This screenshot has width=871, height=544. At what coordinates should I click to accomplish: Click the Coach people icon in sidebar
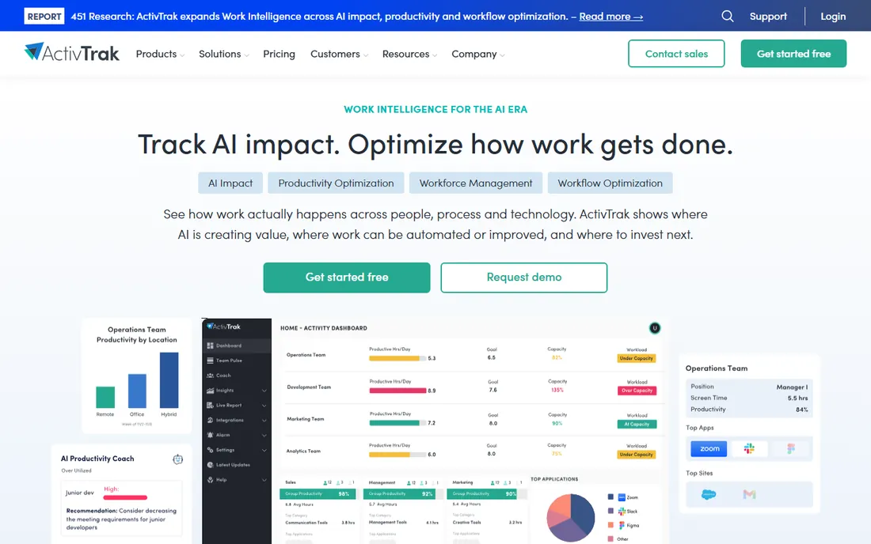[210, 376]
